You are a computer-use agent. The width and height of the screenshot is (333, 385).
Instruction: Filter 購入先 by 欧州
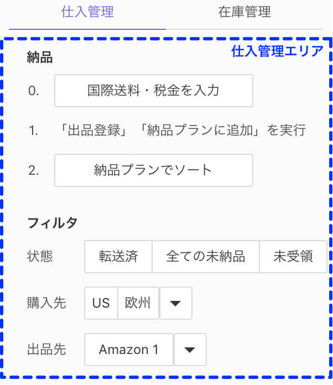pyautogui.click(x=138, y=303)
